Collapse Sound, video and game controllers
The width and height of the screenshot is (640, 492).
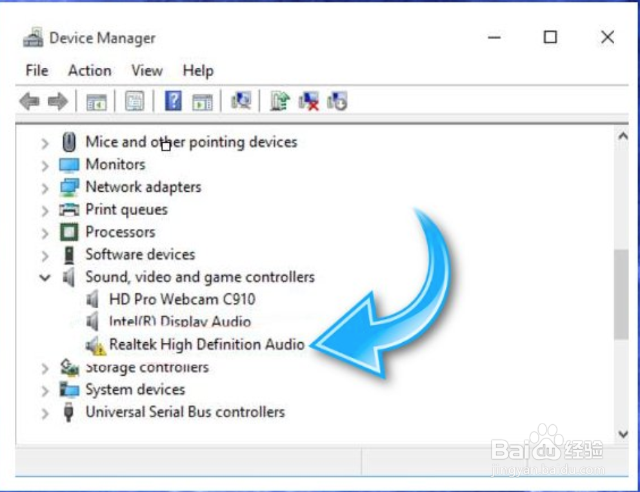pyautogui.click(x=45, y=278)
